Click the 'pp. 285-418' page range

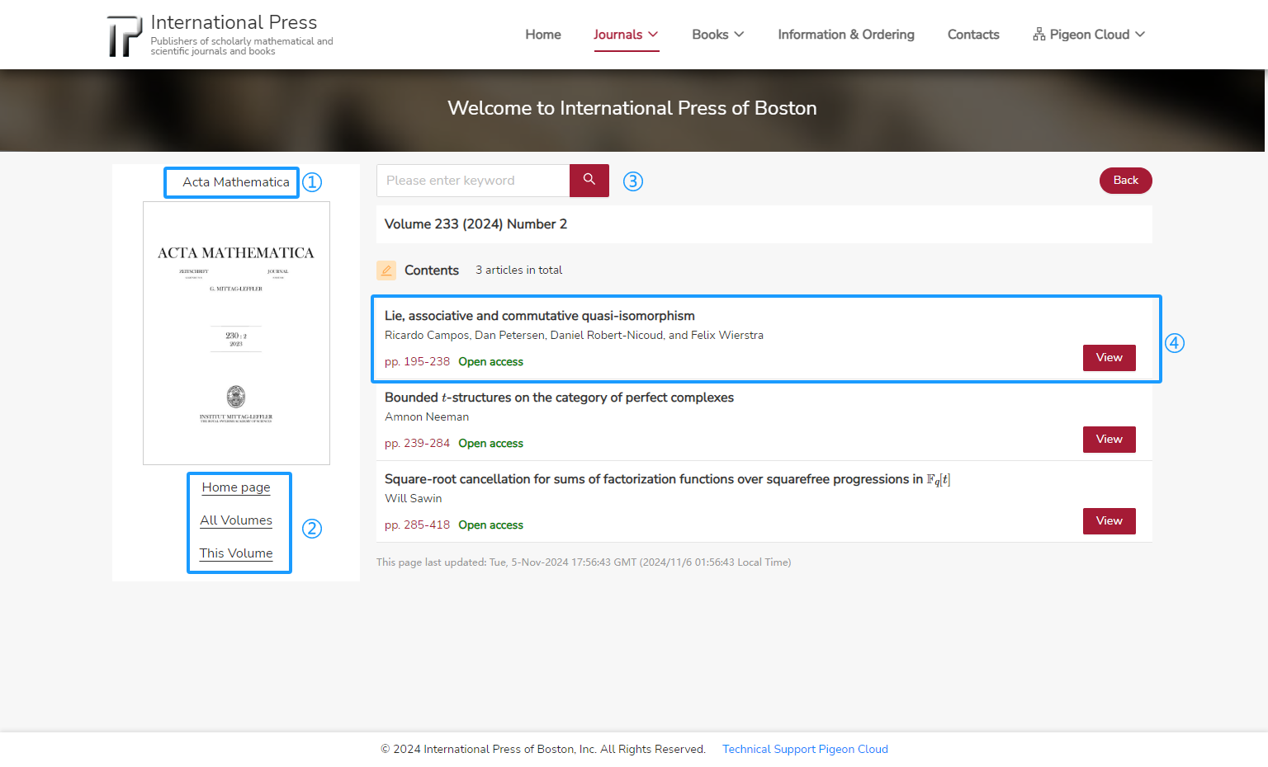coord(417,525)
